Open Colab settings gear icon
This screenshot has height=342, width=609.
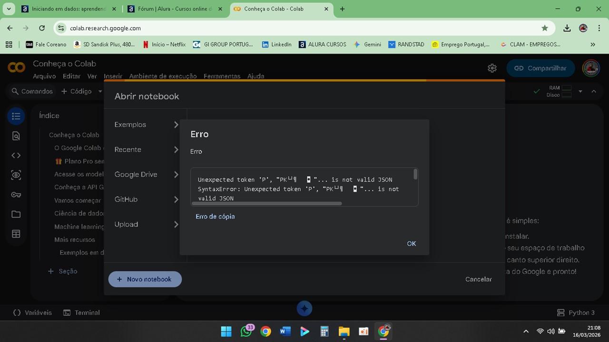point(492,68)
